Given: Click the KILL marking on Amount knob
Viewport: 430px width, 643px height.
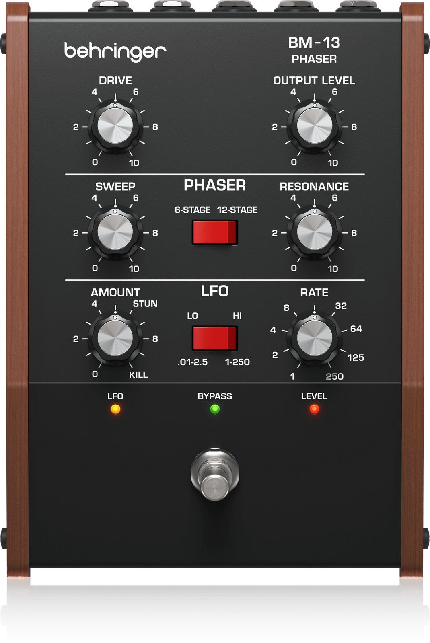Looking at the screenshot, I should 138,375.
